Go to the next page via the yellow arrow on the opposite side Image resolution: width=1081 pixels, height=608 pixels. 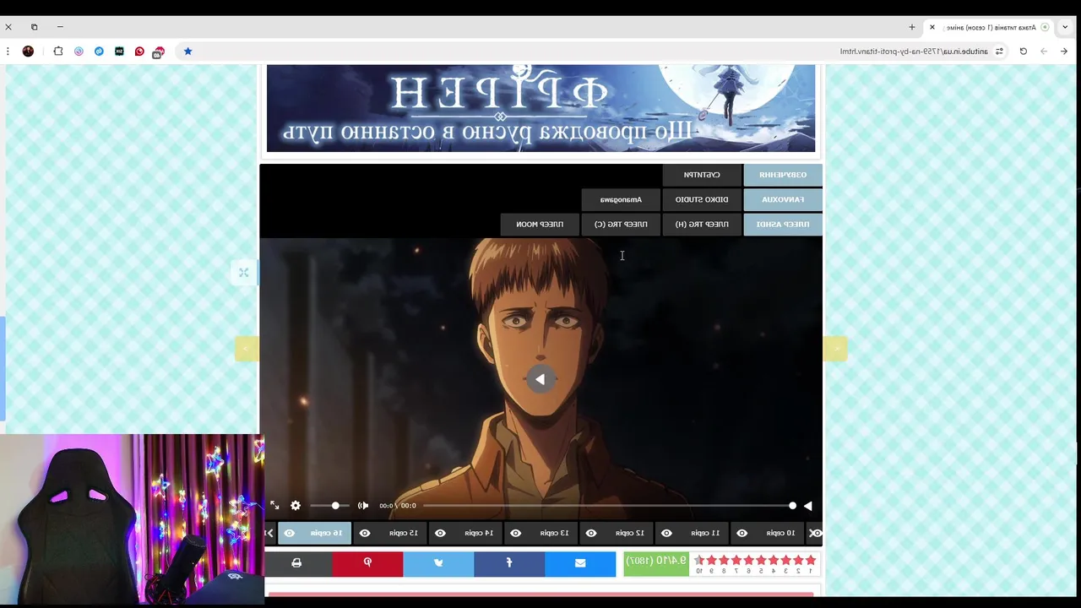pos(835,348)
